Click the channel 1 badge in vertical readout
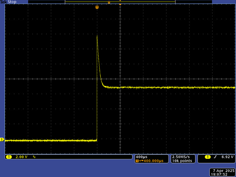The width and height of the screenshot is (236, 177). pyautogui.click(x=9, y=157)
